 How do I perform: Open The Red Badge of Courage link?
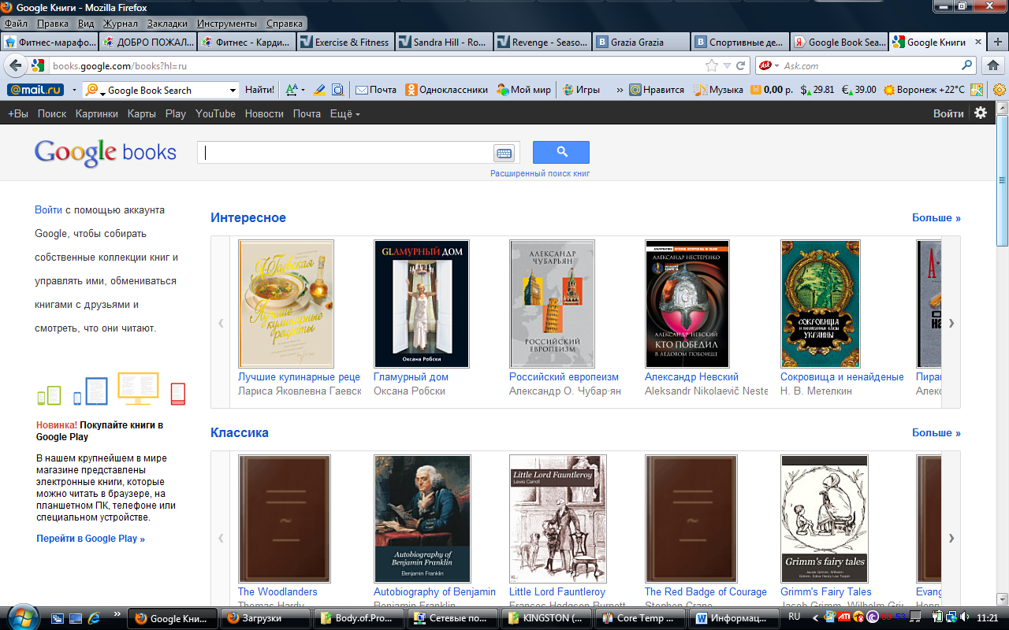click(706, 591)
